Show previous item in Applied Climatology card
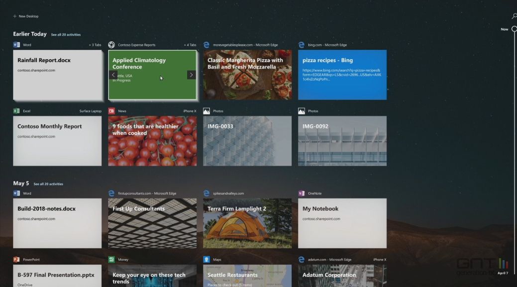The width and height of the screenshot is (517, 287). pyautogui.click(x=113, y=75)
